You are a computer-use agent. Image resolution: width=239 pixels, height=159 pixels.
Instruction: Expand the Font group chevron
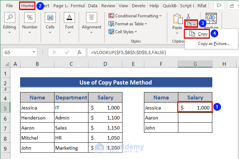tap(69, 33)
